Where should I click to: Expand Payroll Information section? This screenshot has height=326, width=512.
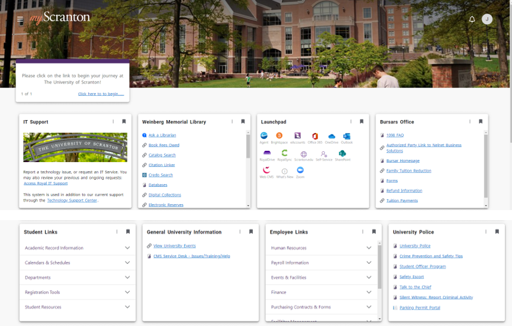321,263
